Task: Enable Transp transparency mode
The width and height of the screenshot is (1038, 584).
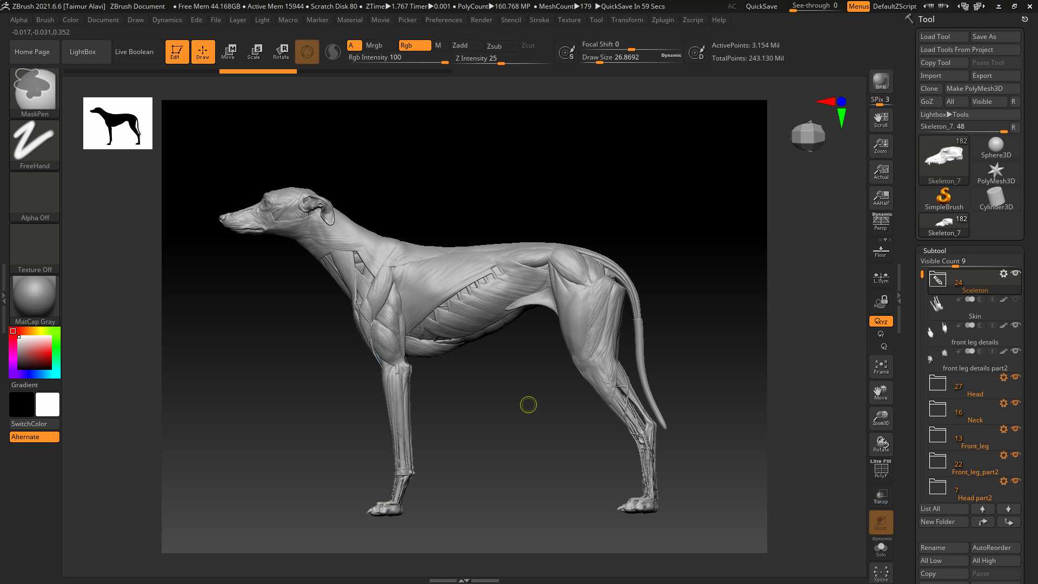Action: [x=881, y=496]
